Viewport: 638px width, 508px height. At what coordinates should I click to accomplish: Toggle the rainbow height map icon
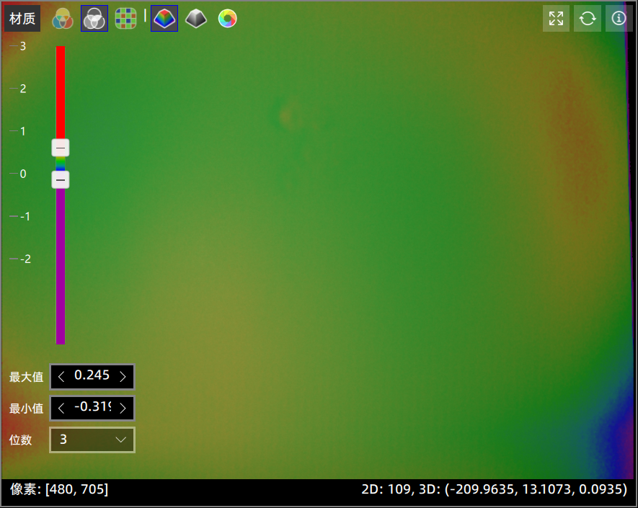click(x=164, y=19)
